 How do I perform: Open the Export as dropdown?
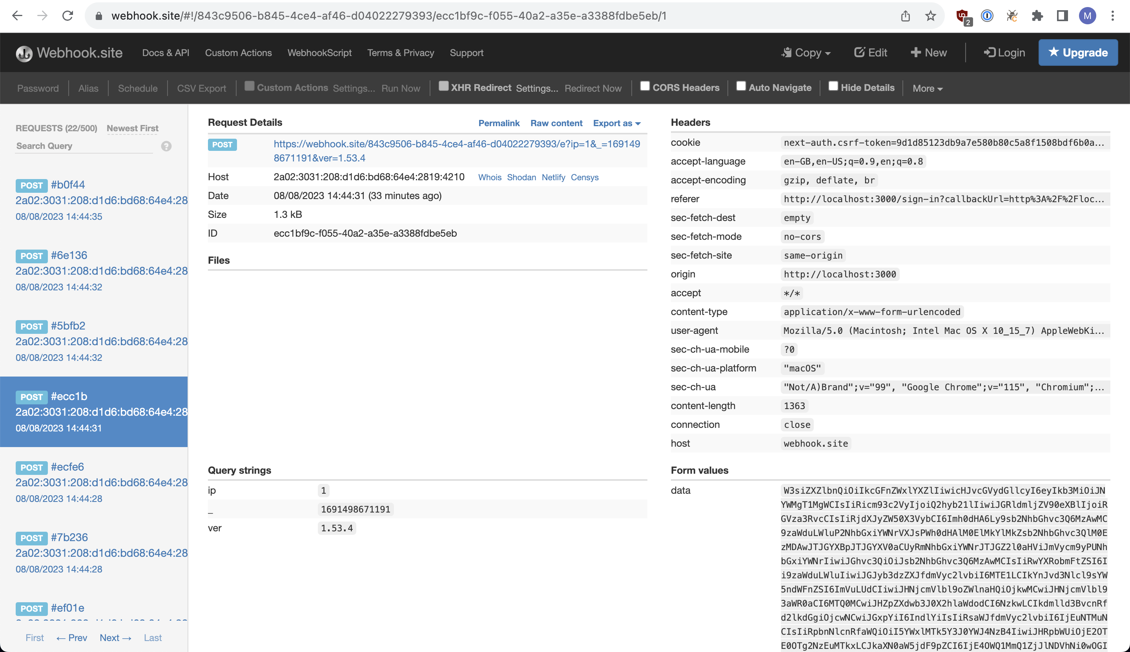click(x=616, y=123)
